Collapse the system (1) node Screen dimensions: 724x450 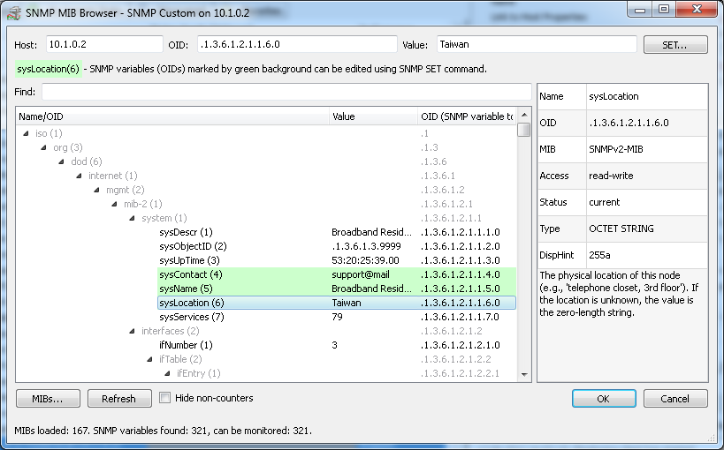pos(133,218)
